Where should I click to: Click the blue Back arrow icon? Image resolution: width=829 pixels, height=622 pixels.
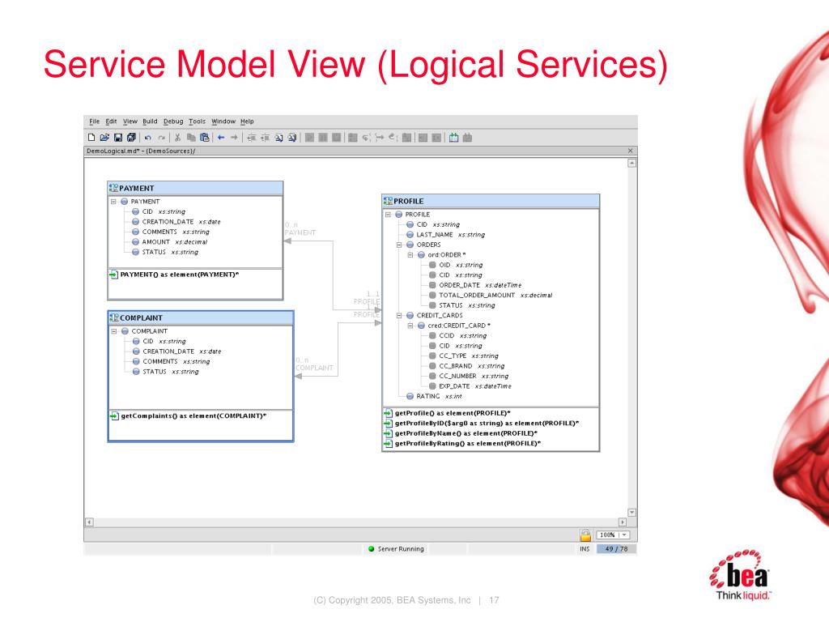[x=221, y=138]
